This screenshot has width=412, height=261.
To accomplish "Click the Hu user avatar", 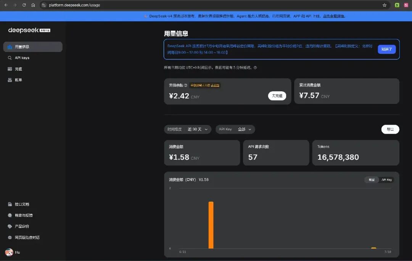I will 9,252.
